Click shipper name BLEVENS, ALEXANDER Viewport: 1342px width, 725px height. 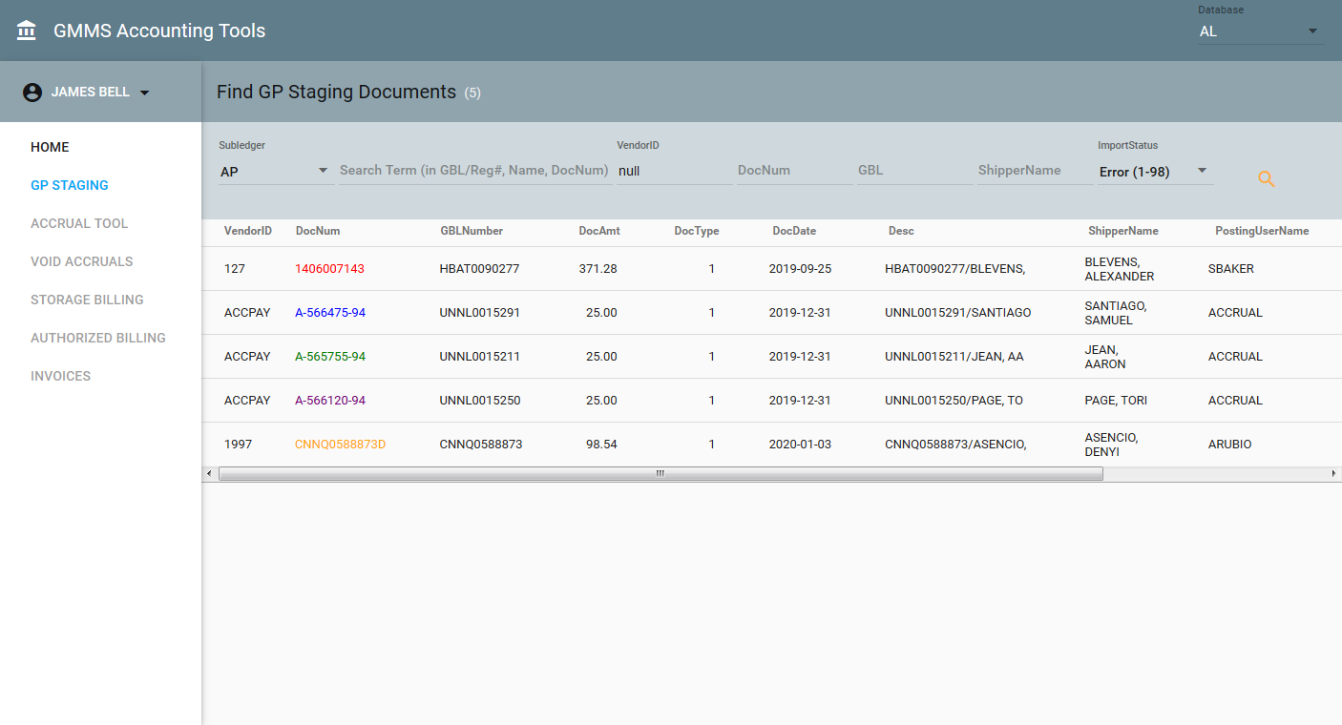tap(1120, 269)
